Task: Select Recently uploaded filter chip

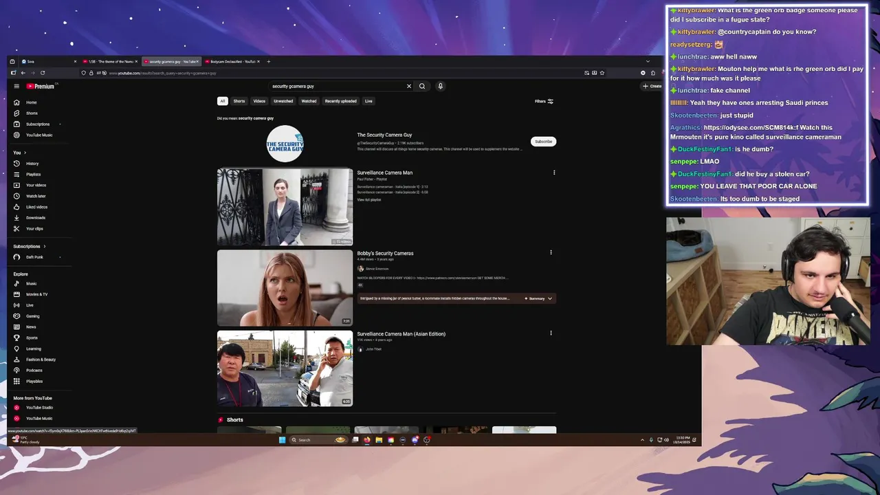Action: coord(341,101)
